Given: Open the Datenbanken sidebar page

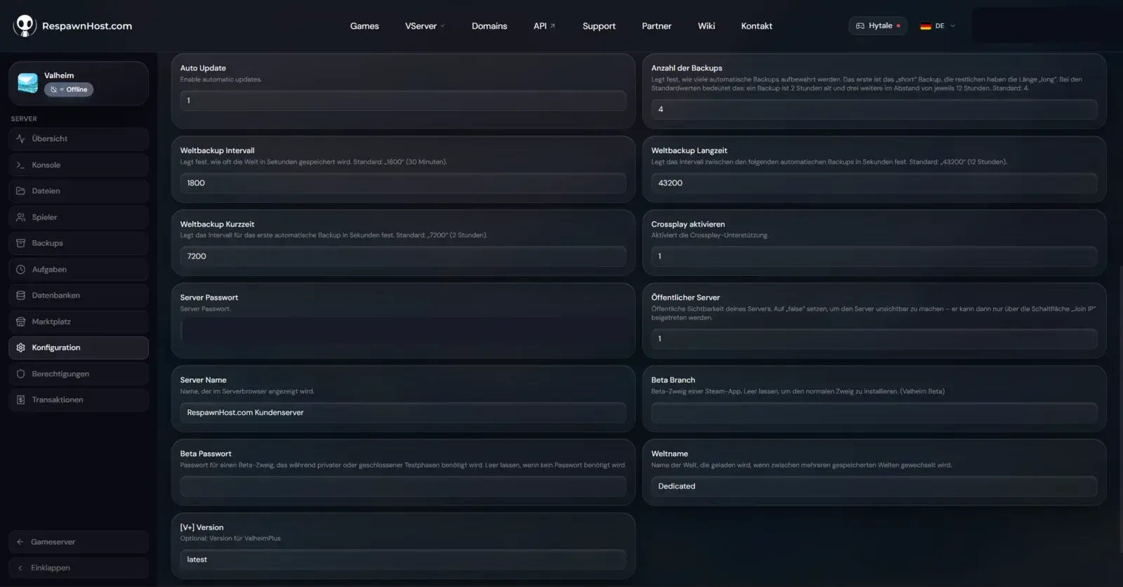Looking at the screenshot, I should point(79,296).
